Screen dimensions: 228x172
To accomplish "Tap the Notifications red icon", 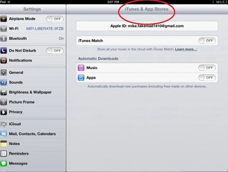I will pyautogui.click(x=4, y=60).
